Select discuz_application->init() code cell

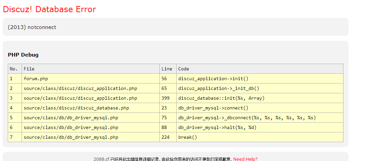pos(260,78)
